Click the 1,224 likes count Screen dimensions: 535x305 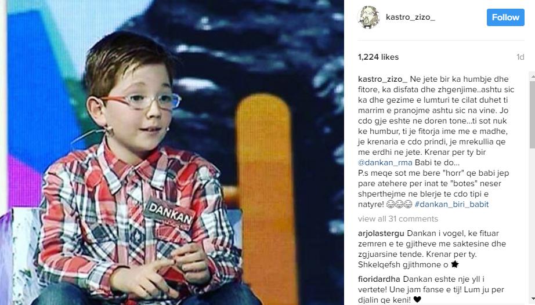378,57
